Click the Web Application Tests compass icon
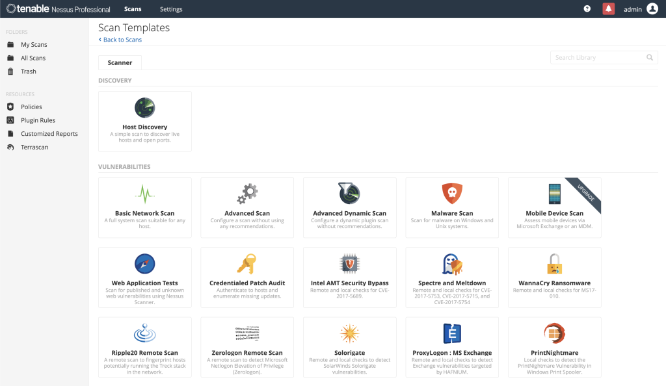 (x=144, y=264)
